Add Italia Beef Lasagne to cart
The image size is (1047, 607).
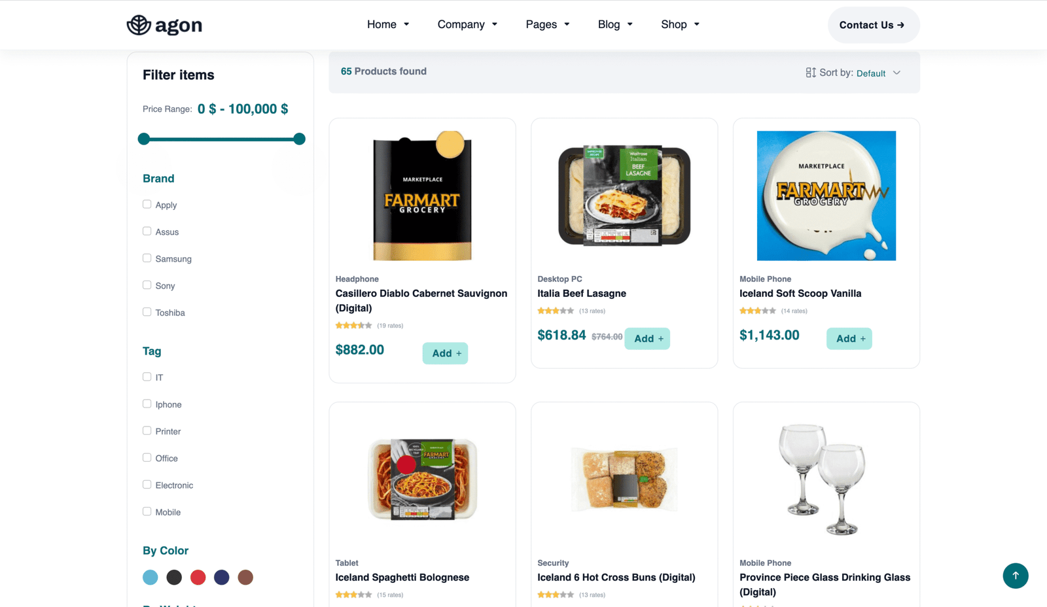coord(647,339)
